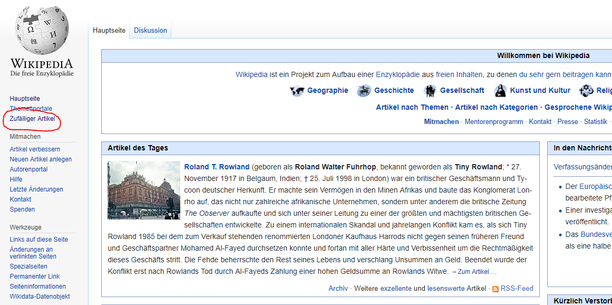Open Hauptseite in the sidebar
Viewport: 612px width, 305px height.
pyautogui.click(x=25, y=98)
